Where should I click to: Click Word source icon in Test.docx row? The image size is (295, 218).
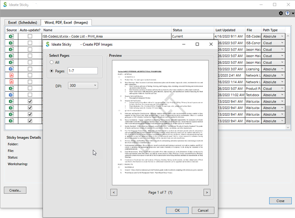click(x=11, y=95)
